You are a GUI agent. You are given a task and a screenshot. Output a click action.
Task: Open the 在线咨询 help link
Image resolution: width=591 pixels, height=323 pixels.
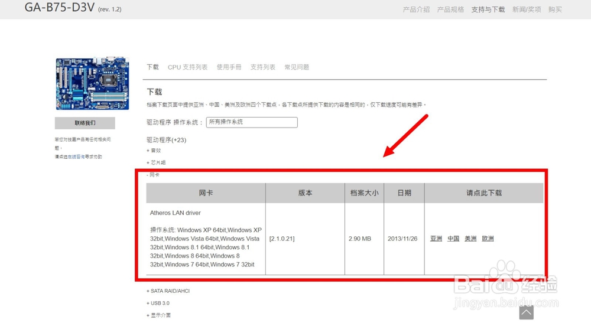click(x=76, y=156)
